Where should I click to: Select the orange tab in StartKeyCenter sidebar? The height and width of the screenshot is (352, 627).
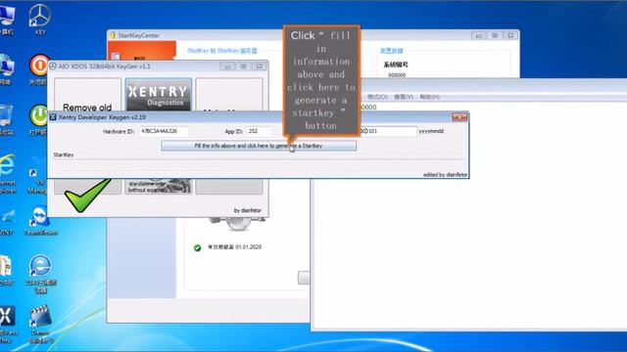(142, 51)
